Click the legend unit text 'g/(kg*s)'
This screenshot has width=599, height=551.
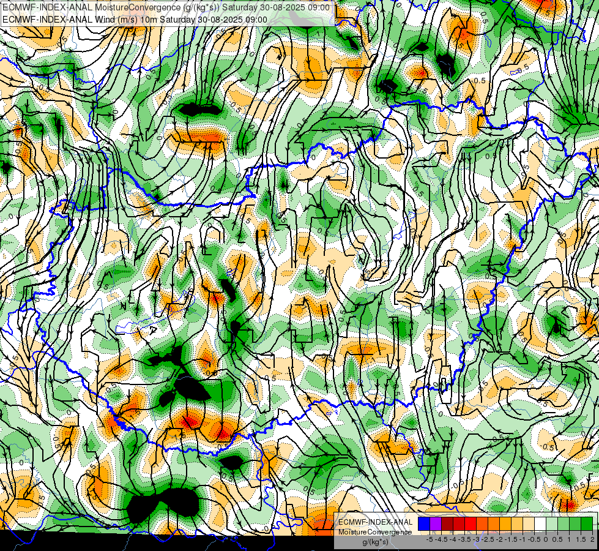[x=376, y=541]
